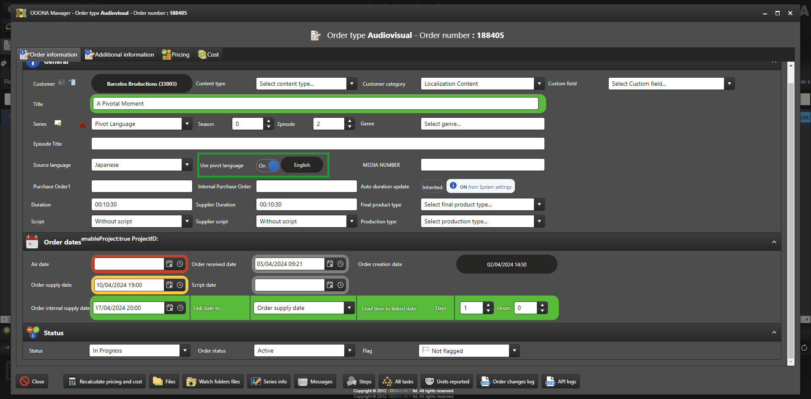This screenshot has height=399, width=811.
Task: Open the Order changes log
Action: pyautogui.click(x=508, y=381)
